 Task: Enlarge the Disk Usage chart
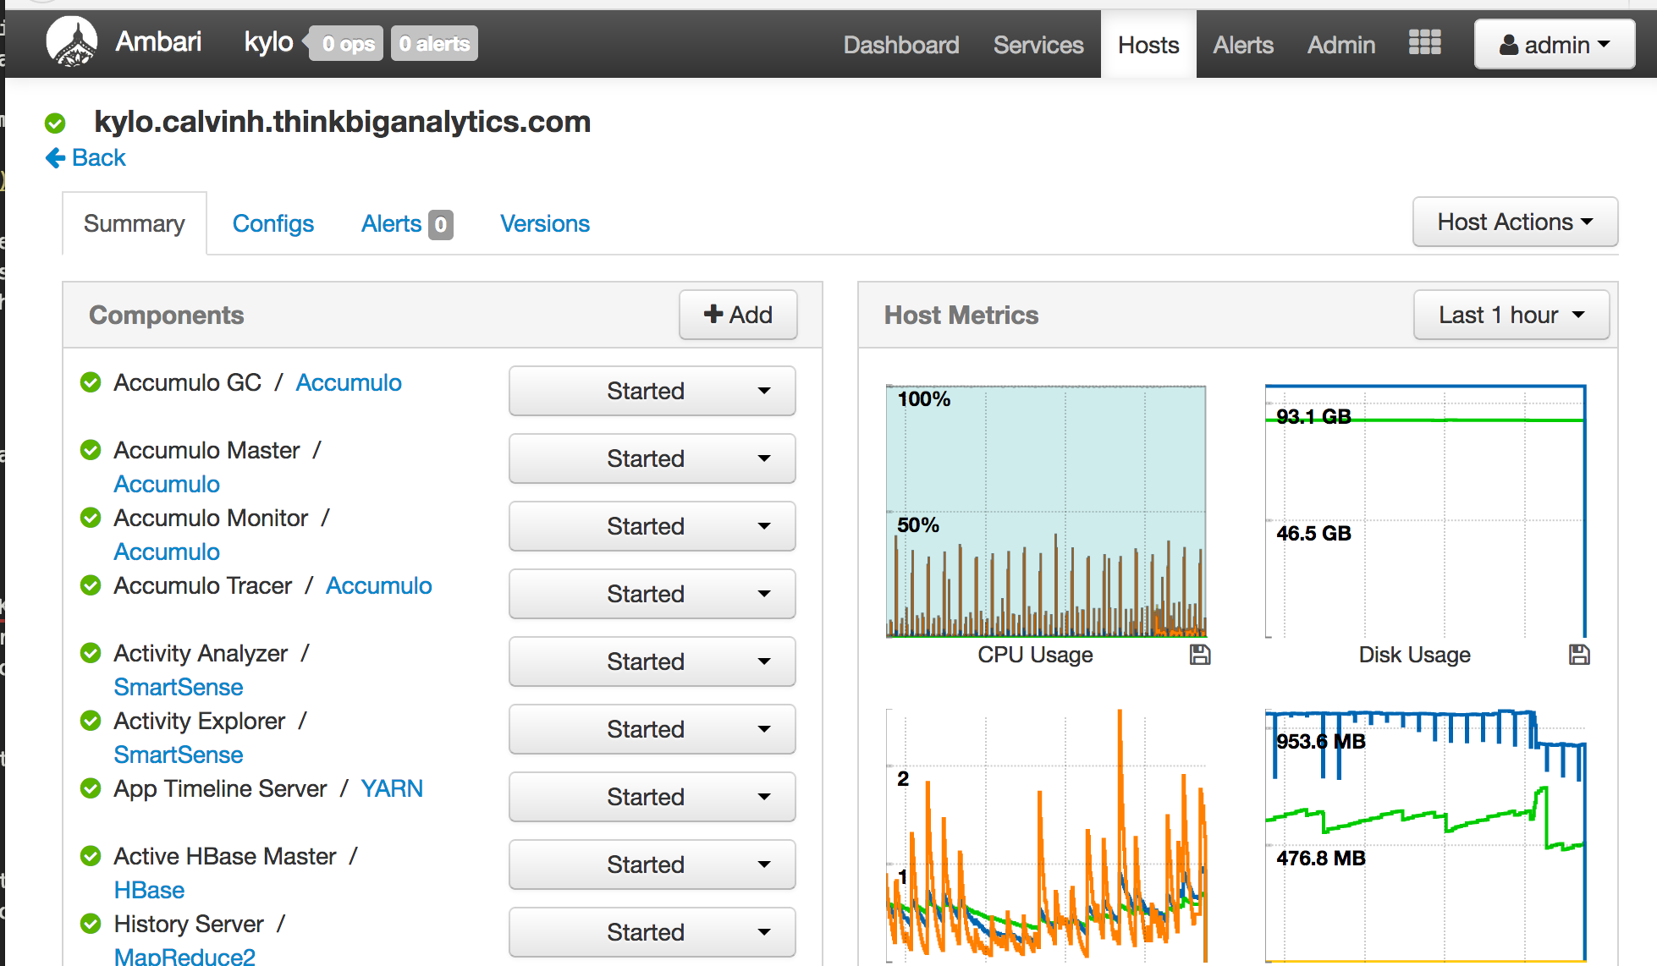click(1425, 511)
